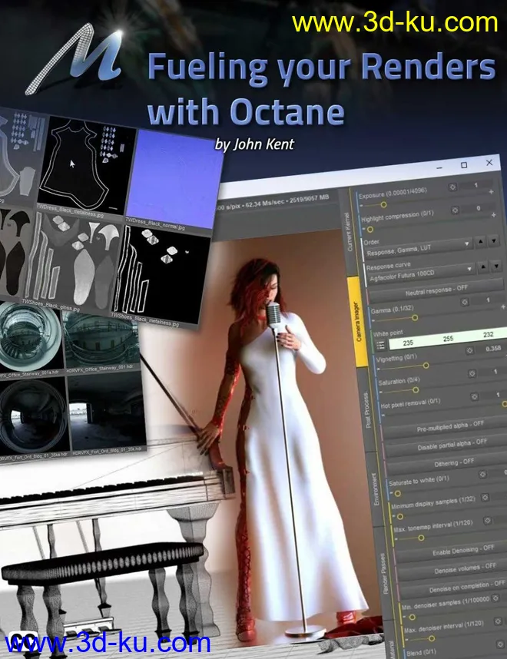The height and width of the screenshot is (659, 507).
Task: Select the TWDress_Black_normal.jpg thumbnail
Action: (x=174, y=179)
